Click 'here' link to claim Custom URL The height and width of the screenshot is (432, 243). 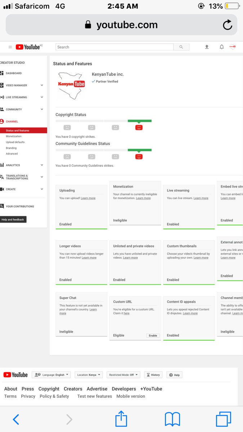(x=126, y=314)
